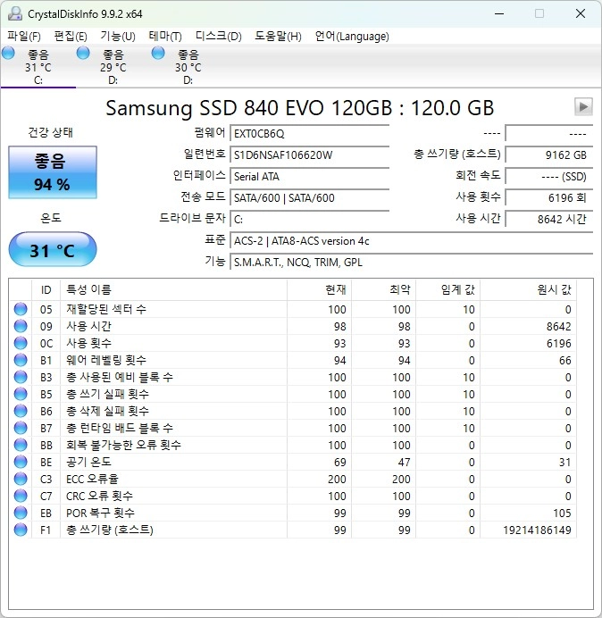The width and height of the screenshot is (602, 618).
Task: Click the raw value 19214186149
Action: 537,530
